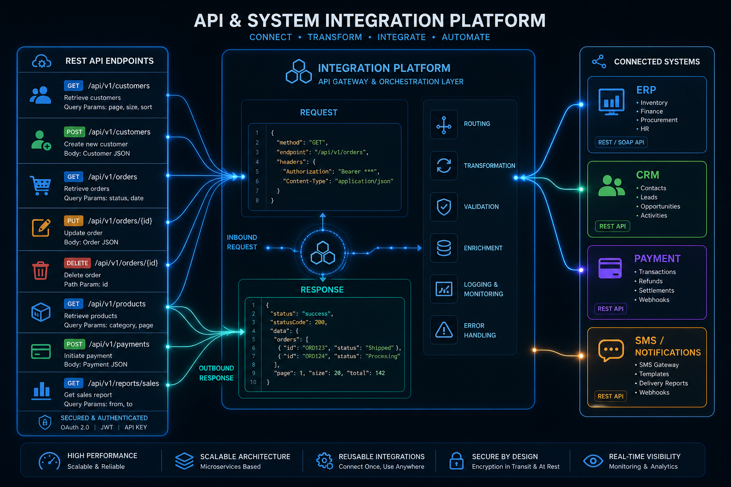Image resolution: width=731 pixels, height=487 pixels.
Task: Click the bar chart icon for reports sales
Action: coord(41,390)
